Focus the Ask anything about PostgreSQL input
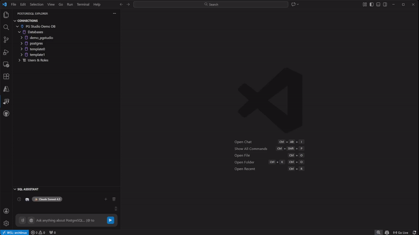The image size is (419, 235). (x=70, y=220)
